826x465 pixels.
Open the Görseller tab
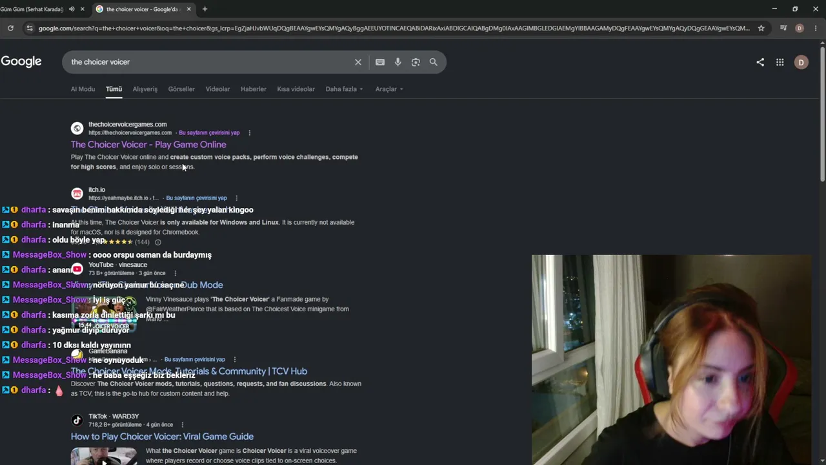pyautogui.click(x=181, y=89)
